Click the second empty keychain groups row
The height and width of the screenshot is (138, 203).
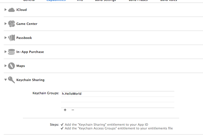tap(118, 105)
